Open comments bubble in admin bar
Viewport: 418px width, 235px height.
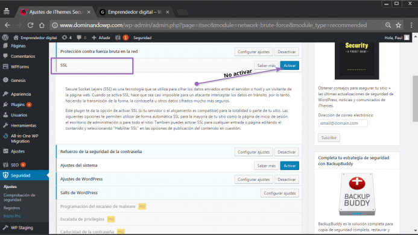(81, 37)
